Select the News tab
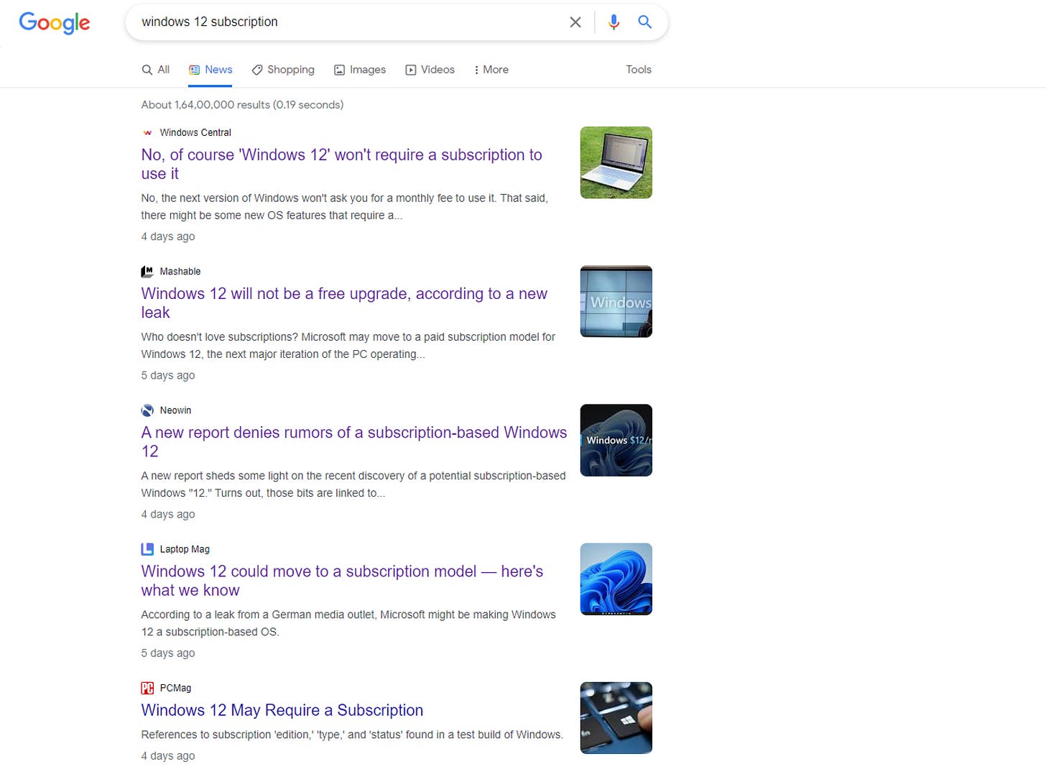The image size is (1046, 777). (x=210, y=70)
